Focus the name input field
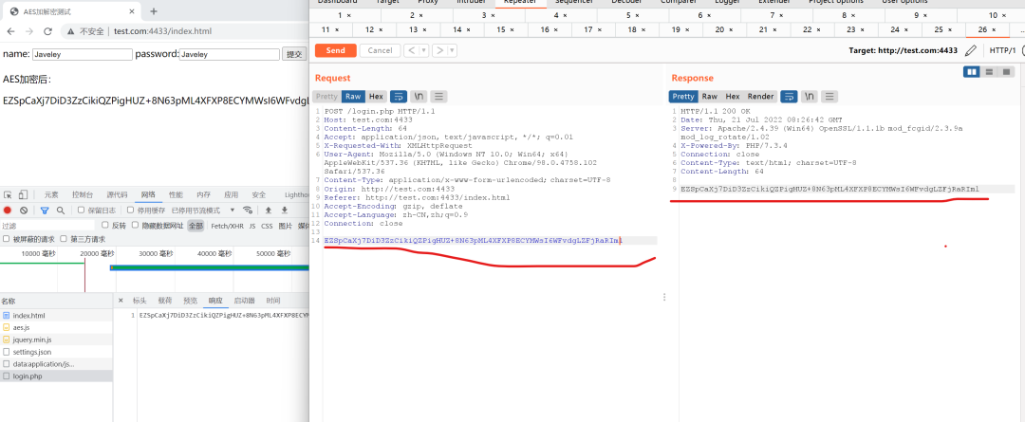The height and width of the screenshot is (422, 1025). click(x=82, y=55)
